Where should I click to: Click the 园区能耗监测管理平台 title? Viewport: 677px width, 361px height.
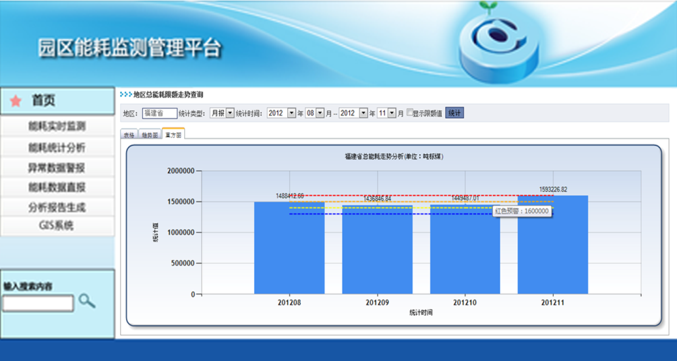(x=129, y=48)
